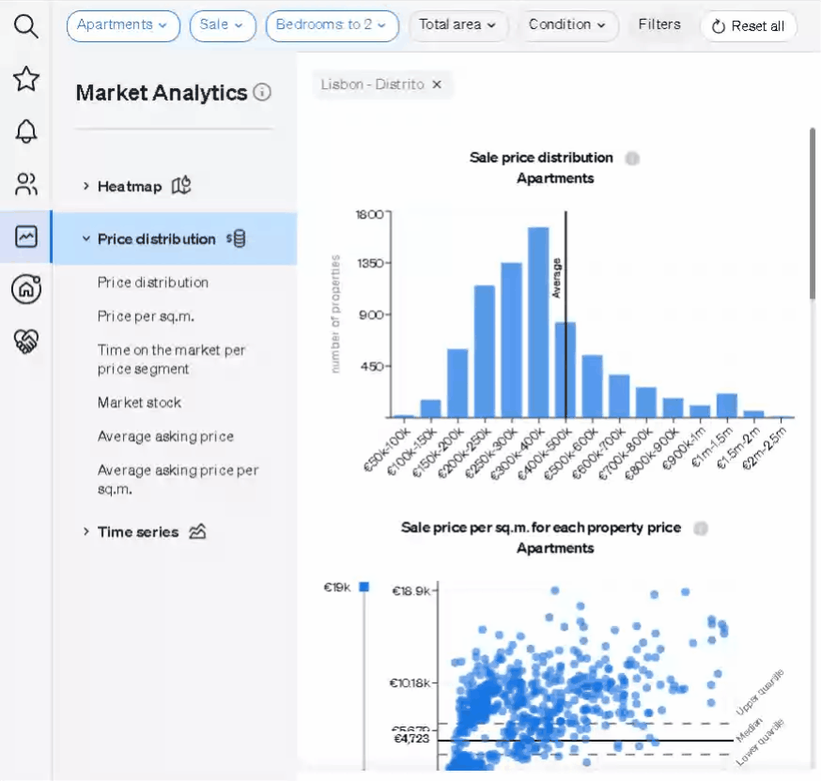Click info icon beside Market Analytics

click(x=262, y=92)
